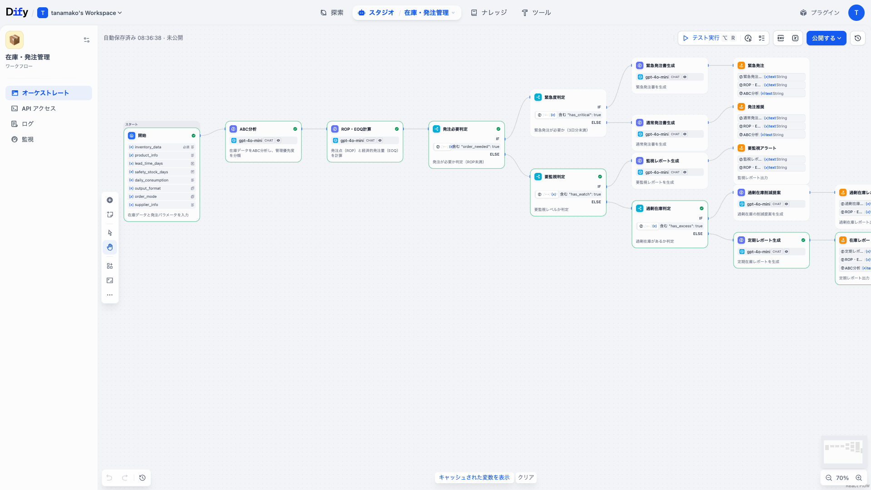The width and height of the screenshot is (871, 490).
Task: Select the add note icon
Action: click(110, 214)
